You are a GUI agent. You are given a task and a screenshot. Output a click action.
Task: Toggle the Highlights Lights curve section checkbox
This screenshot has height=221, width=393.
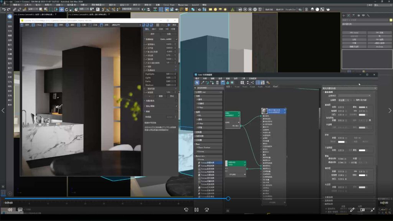(x=146, y=70)
